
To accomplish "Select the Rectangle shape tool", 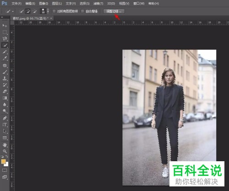I will tap(5, 138).
